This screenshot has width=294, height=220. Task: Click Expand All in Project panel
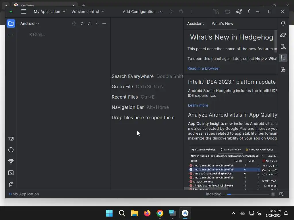(82, 23)
